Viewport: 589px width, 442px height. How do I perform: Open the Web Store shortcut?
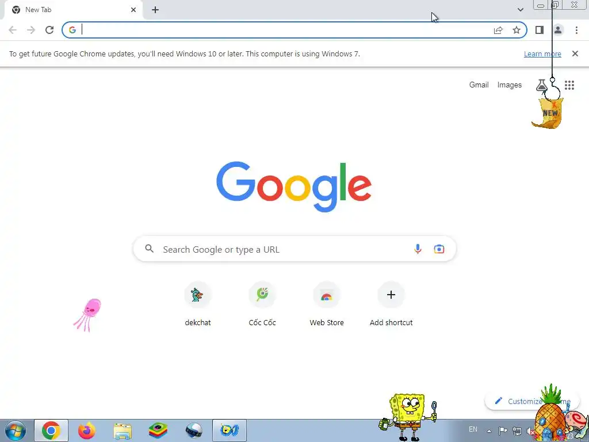coord(327,304)
